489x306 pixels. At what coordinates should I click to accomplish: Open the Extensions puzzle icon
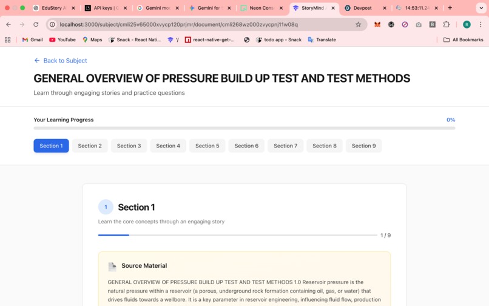pos(447,24)
